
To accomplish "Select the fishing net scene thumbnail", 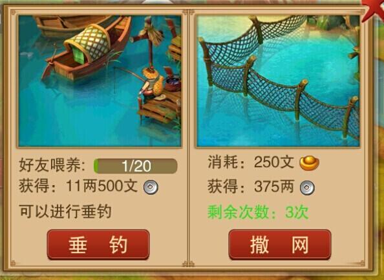I will click(x=278, y=81).
